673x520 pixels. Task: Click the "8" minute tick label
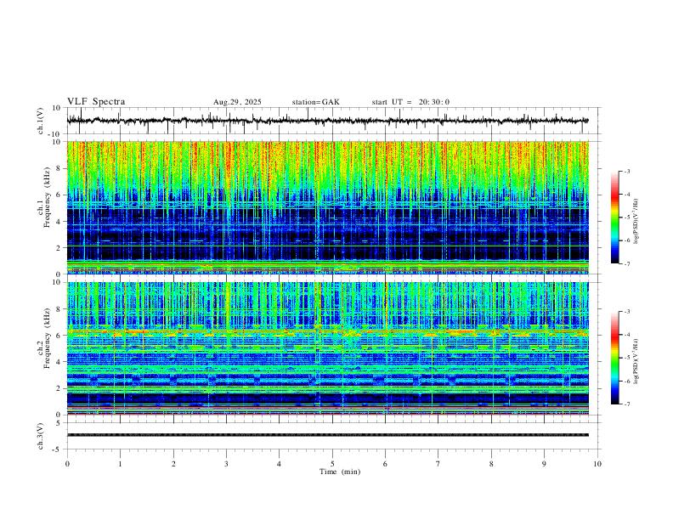(x=491, y=464)
